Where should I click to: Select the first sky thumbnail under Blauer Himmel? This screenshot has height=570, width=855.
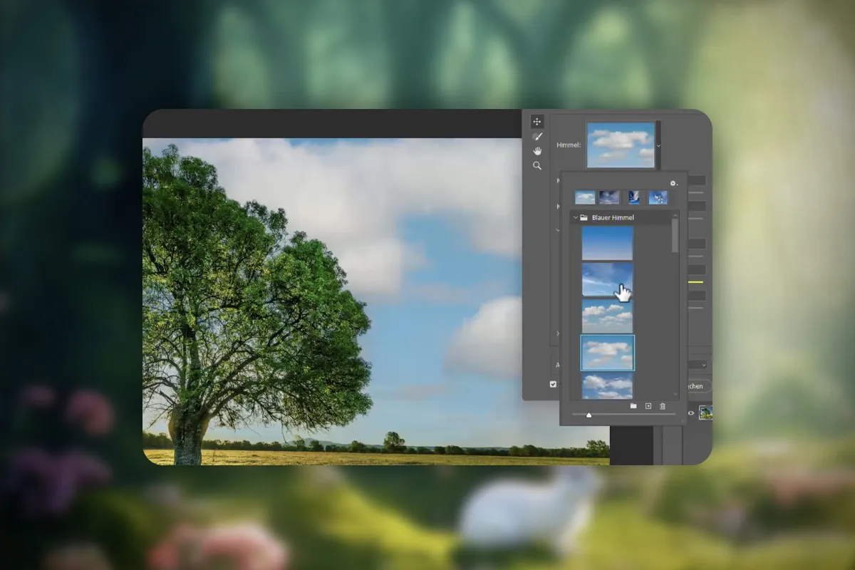coord(608,242)
